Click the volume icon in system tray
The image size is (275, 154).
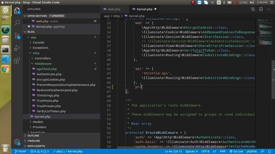[x=252, y=3]
